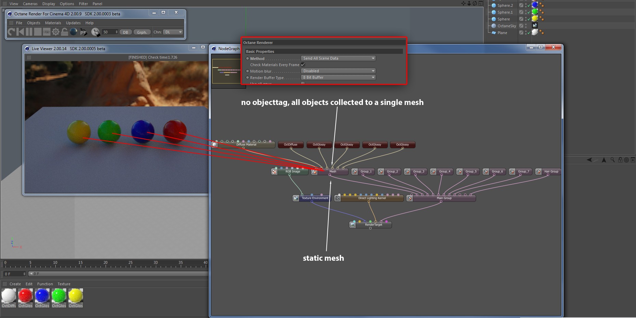Click the Grph. node graph button
636x318 pixels.
click(x=142, y=32)
